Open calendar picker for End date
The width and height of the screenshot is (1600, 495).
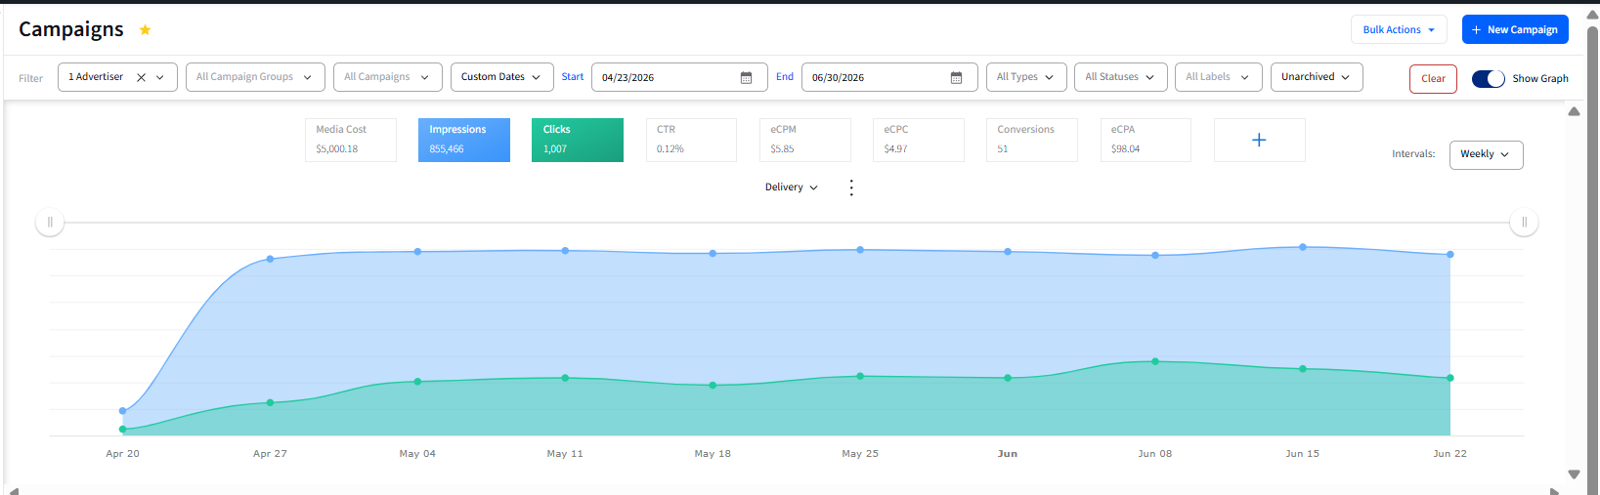pos(956,78)
